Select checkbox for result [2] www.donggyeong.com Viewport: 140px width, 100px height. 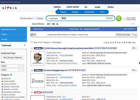[32, 70]
